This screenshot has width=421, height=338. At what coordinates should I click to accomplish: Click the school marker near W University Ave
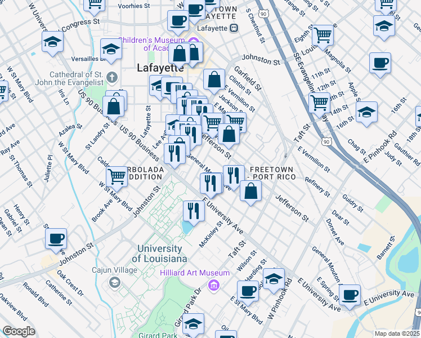(53, 42)
